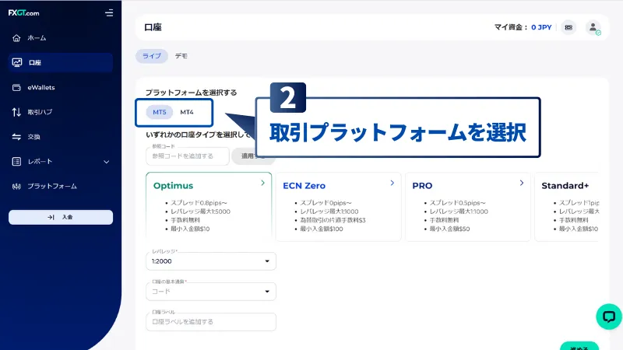Open the leverage 1:2000 dropdown
The image size is (623, 350).
click(211, 261)
